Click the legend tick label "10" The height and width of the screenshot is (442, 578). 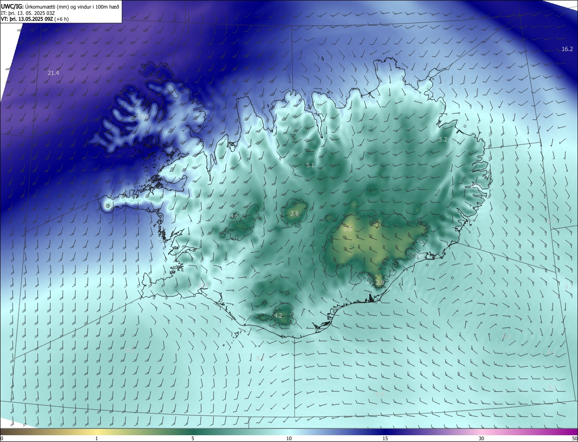pos(289,438)
